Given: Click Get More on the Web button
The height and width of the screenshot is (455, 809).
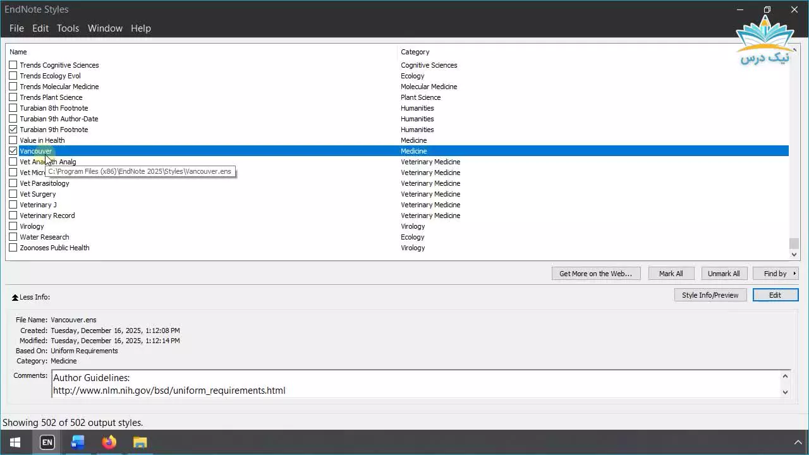Looking at the screenshot, I should [596, 274].
